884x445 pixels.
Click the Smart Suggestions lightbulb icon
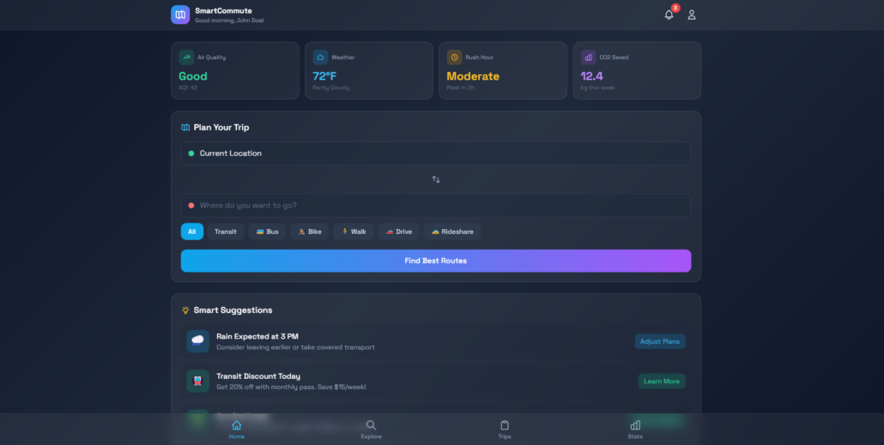pos(185,310)
